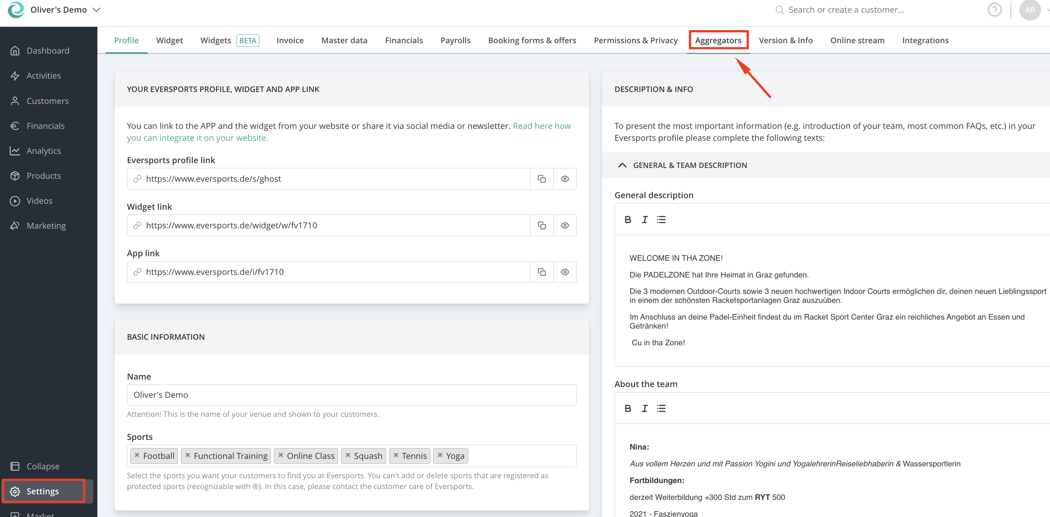Open Version & Info tab
1050x517 pixels.
click(785, 40)
